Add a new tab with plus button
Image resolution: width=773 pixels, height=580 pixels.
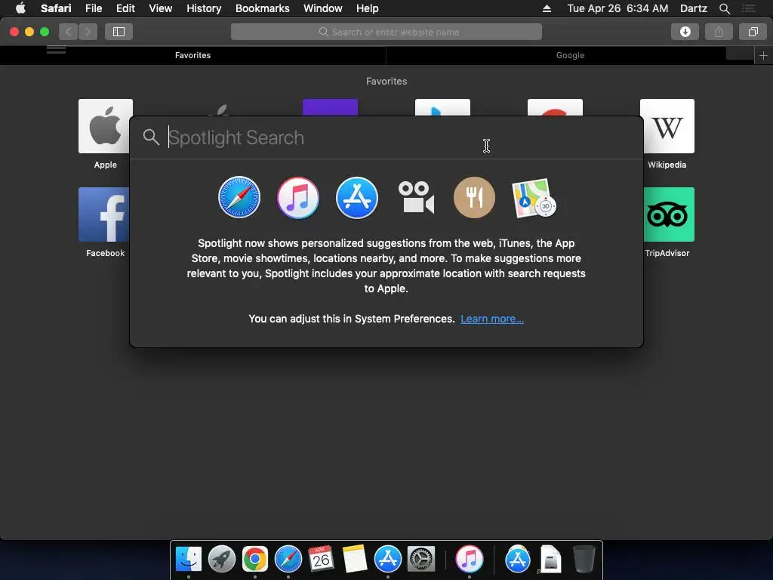[763, 55]
